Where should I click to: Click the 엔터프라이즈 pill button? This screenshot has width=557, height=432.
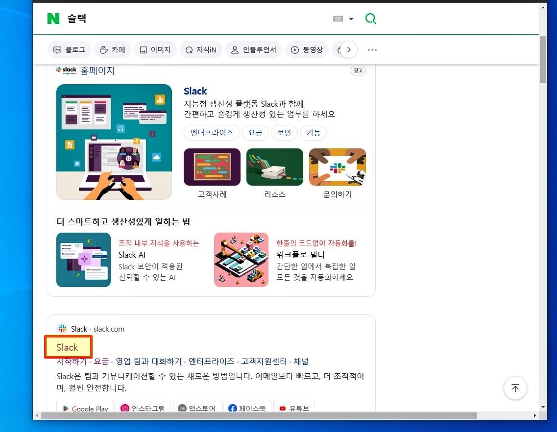pos(211,133)
